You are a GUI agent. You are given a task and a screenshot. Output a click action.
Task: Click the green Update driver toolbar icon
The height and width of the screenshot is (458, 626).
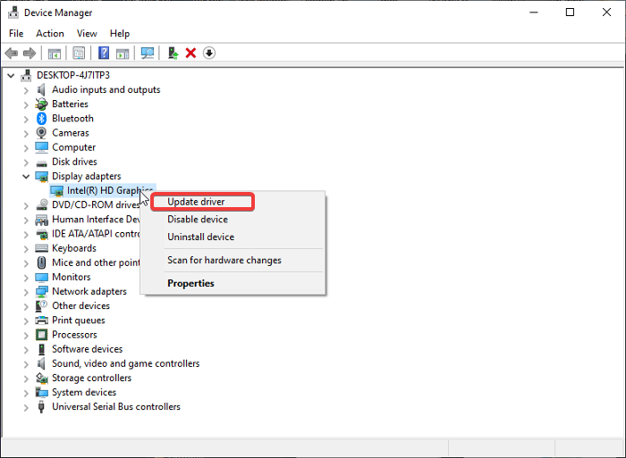pos(173,54)
